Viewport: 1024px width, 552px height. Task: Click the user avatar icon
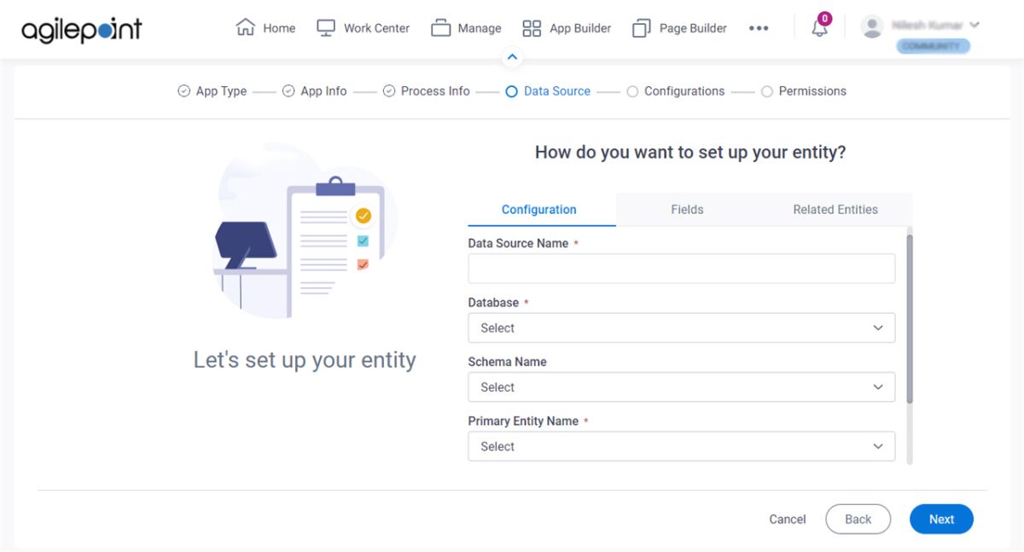[872, 26]
